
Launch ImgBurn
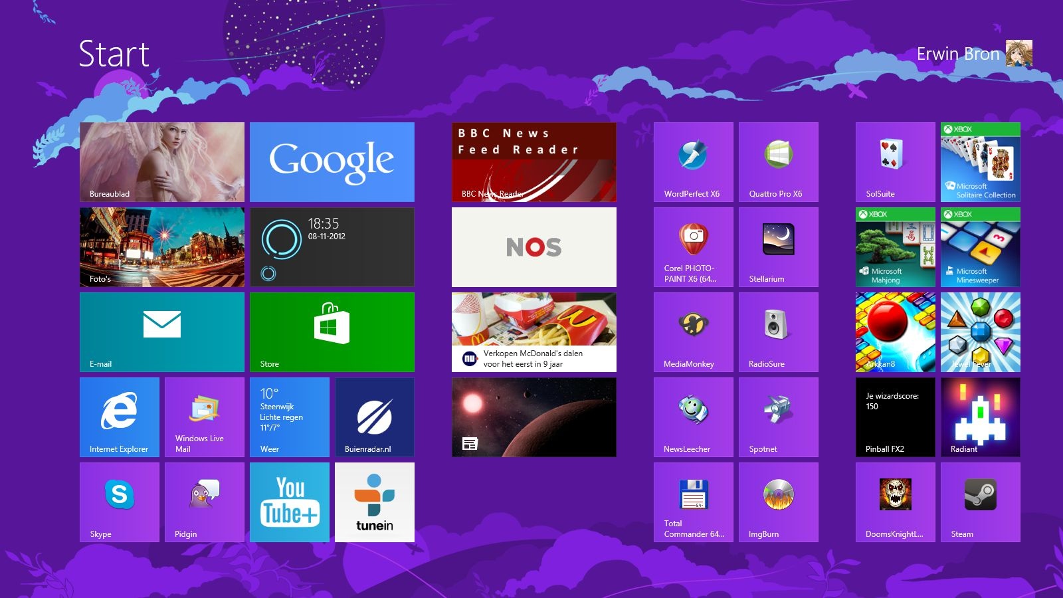[779, 502]
